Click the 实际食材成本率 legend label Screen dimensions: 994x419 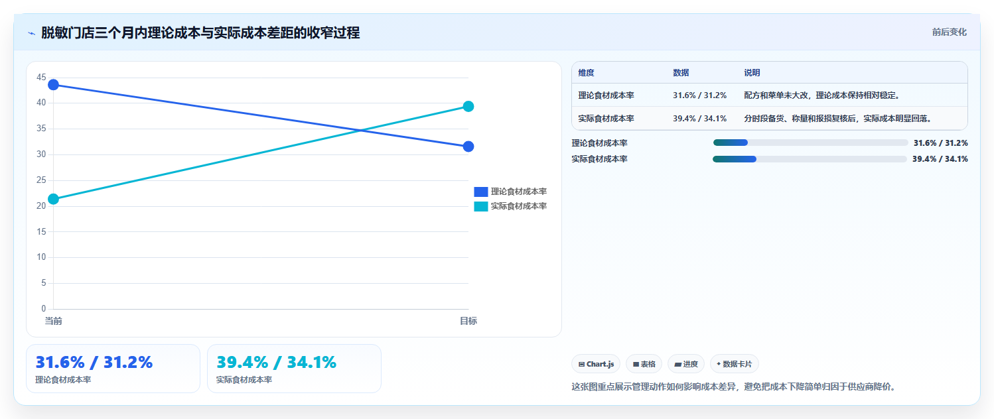519,206
